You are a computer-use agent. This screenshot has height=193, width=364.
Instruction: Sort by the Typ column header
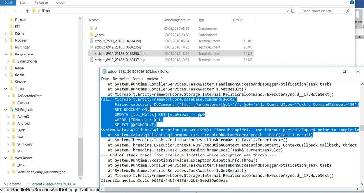tap(201, 20)
